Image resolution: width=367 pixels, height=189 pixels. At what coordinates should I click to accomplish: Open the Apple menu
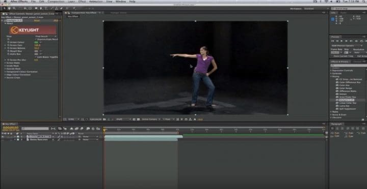coord(5,2)
